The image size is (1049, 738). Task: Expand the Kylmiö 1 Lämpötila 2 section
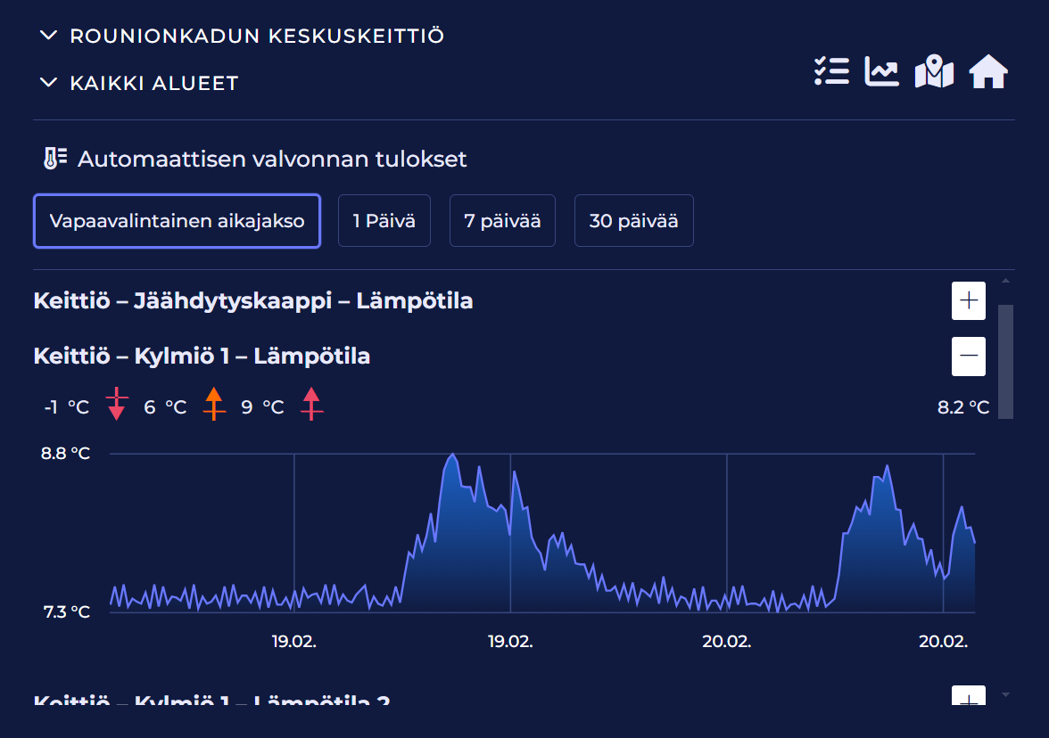pos(968,697)
